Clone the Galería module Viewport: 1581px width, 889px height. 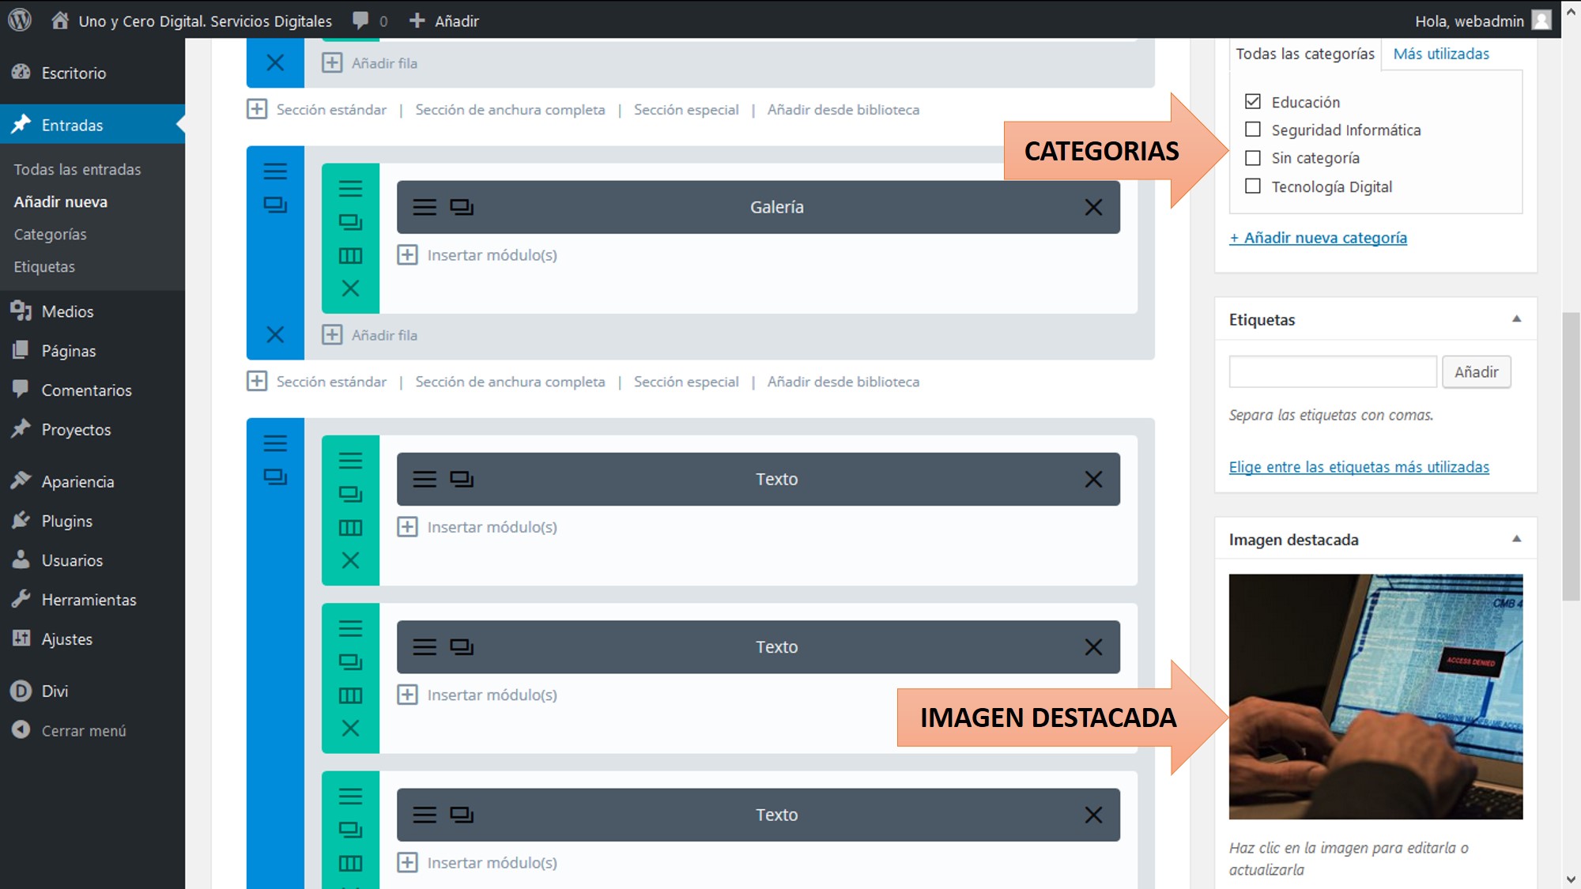pos(462,207)
